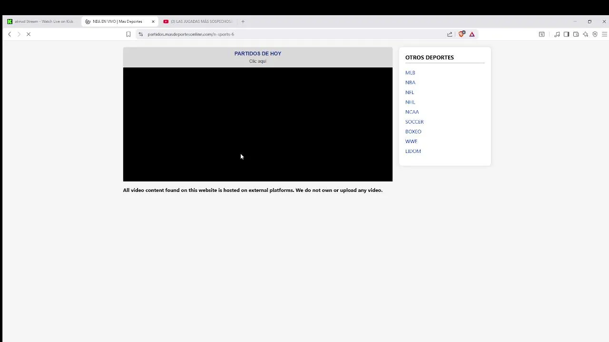The height and width of the screenshot is (342, 609).
Task: Open the LIDOM link
Action: click(x=413, y=151)
